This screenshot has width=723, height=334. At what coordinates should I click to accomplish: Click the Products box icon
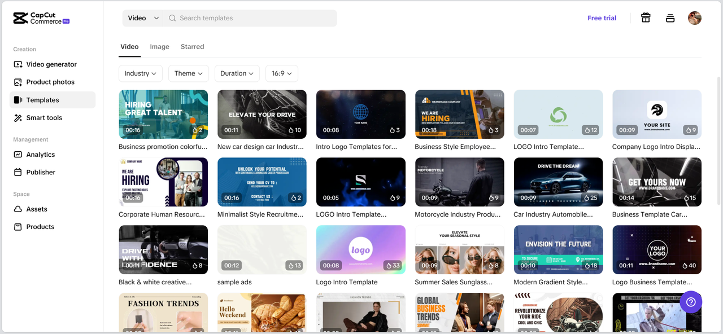(18, 227)
